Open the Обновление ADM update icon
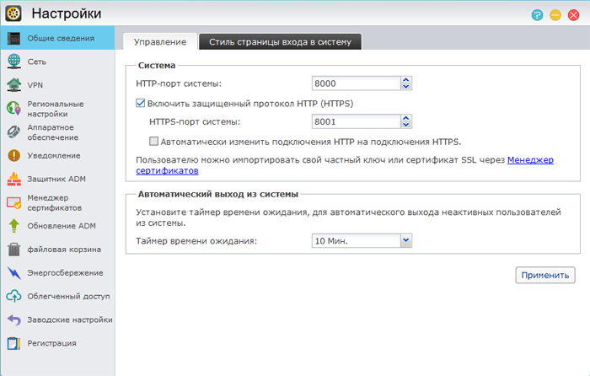 click(13, 225)
